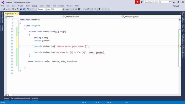This screenshot has height=104, width=185.
Task: Click the Comment Out selected lines icon
Action: tap(92, 9)
